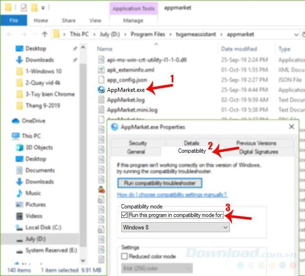Click the Desktop icon under This PC
This screenshot has height=276, width=305.
pyautogui.click(x=20, y=159)
